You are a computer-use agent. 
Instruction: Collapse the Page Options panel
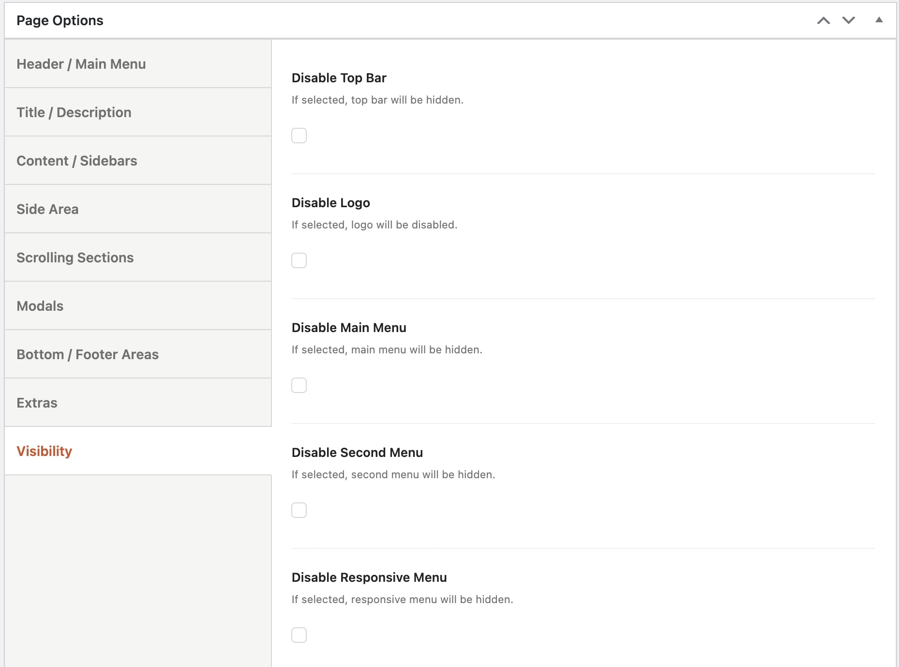tap(879, 20)
